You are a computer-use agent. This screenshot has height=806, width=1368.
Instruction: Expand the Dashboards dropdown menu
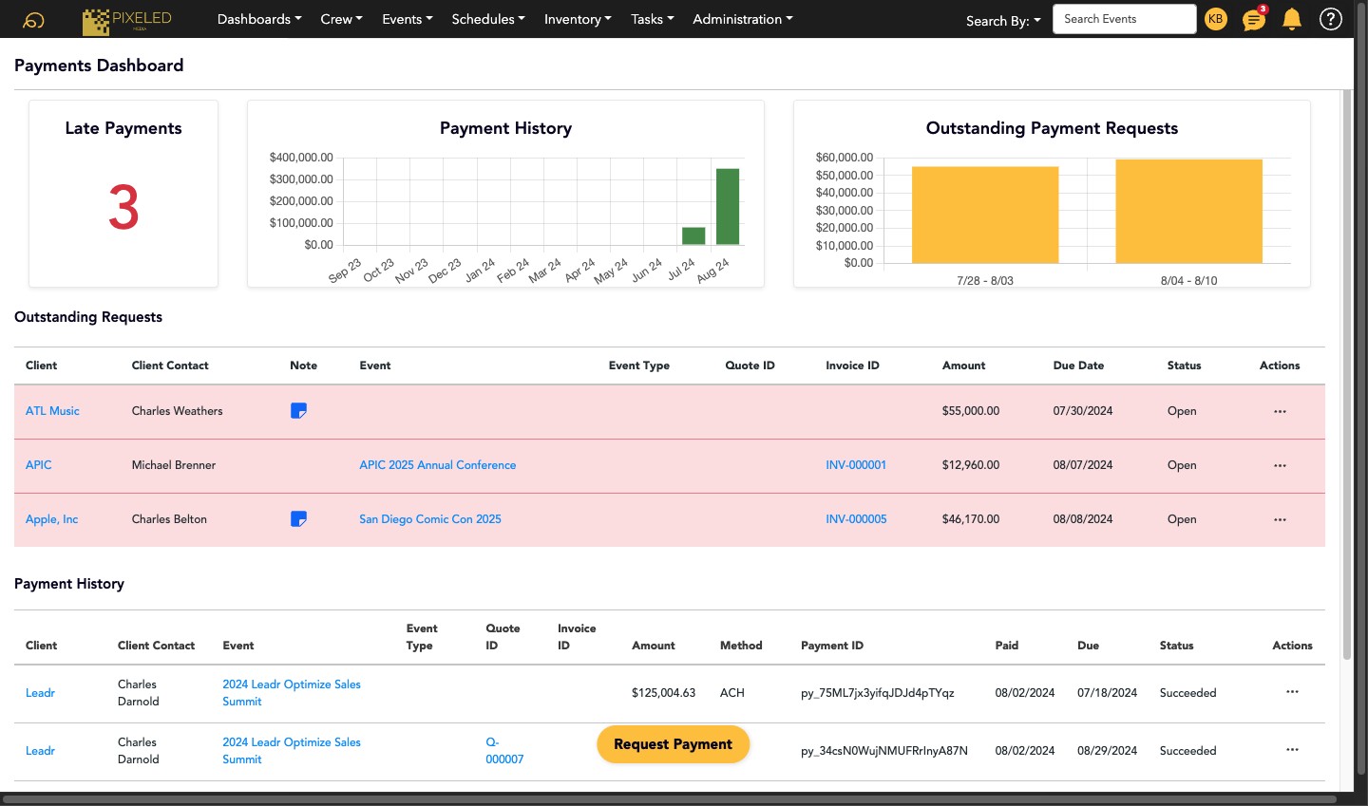(x=259, y=19)
